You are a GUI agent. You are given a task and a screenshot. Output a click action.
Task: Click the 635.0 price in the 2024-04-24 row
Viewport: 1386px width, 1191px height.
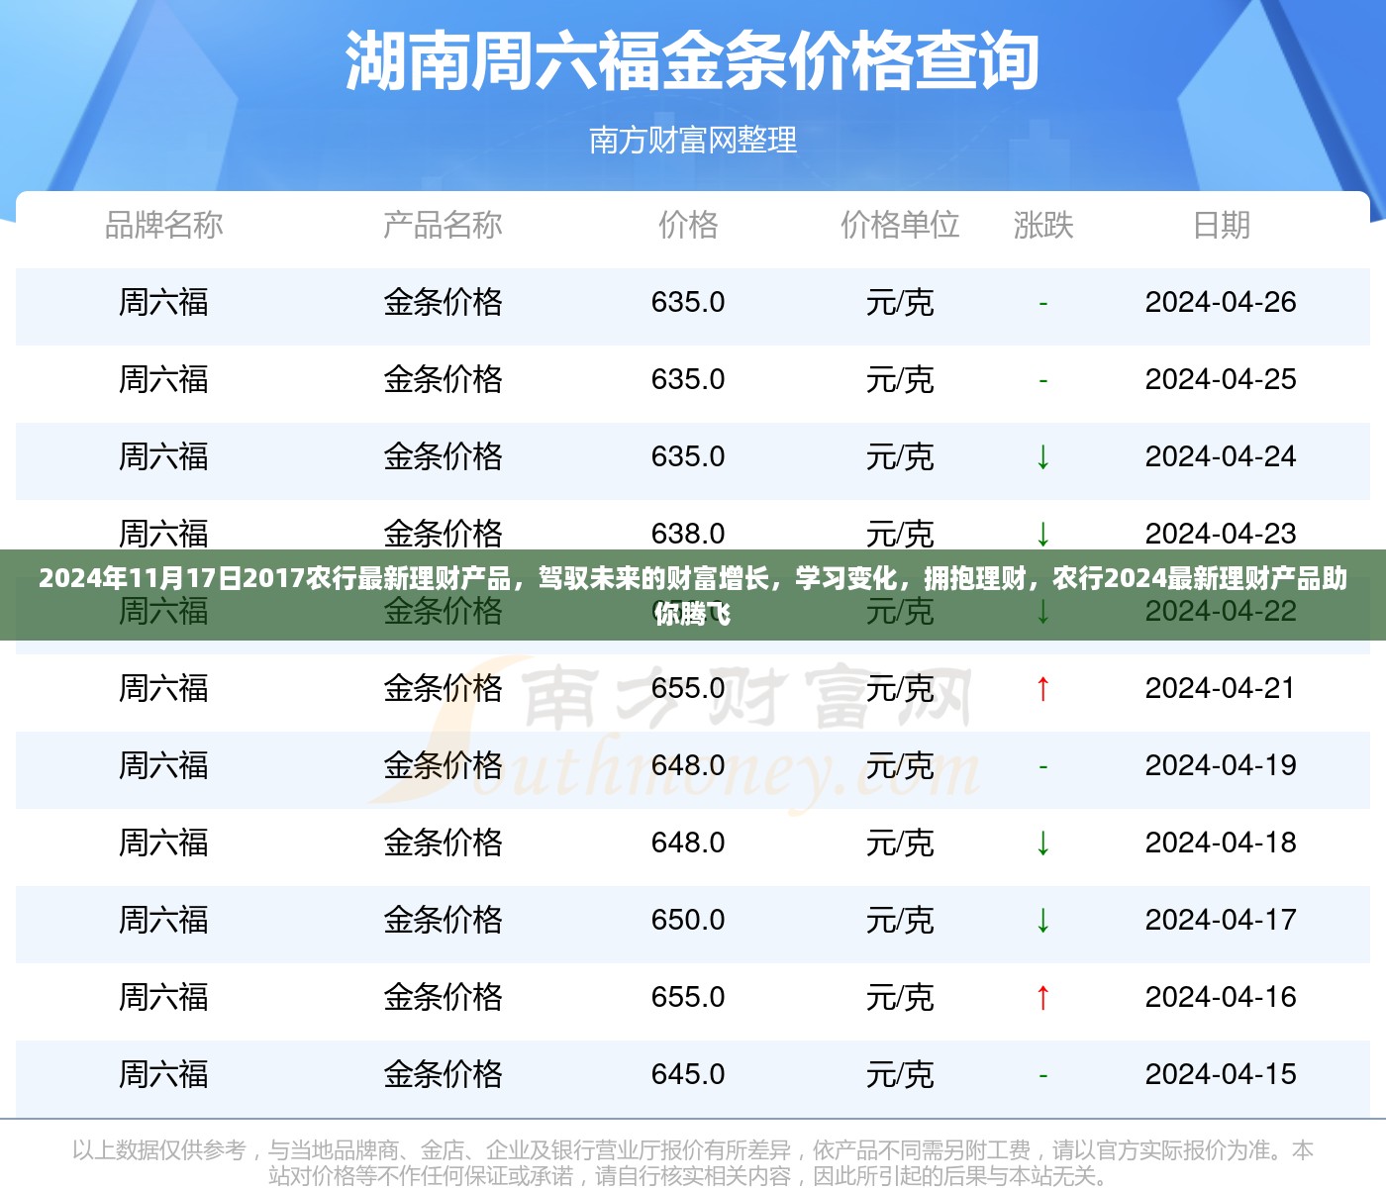(x=688, y=456)
